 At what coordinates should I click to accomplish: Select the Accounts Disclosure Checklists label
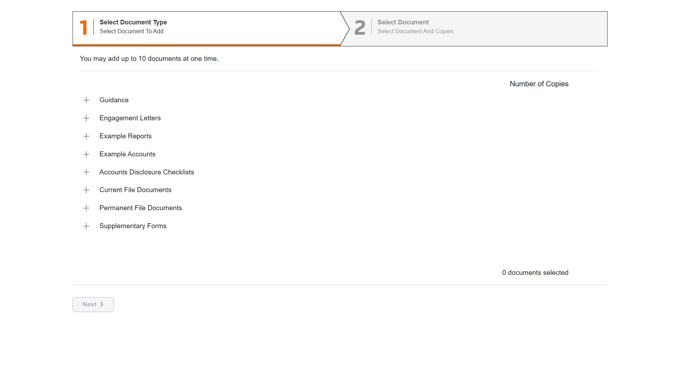pos(147,172)
